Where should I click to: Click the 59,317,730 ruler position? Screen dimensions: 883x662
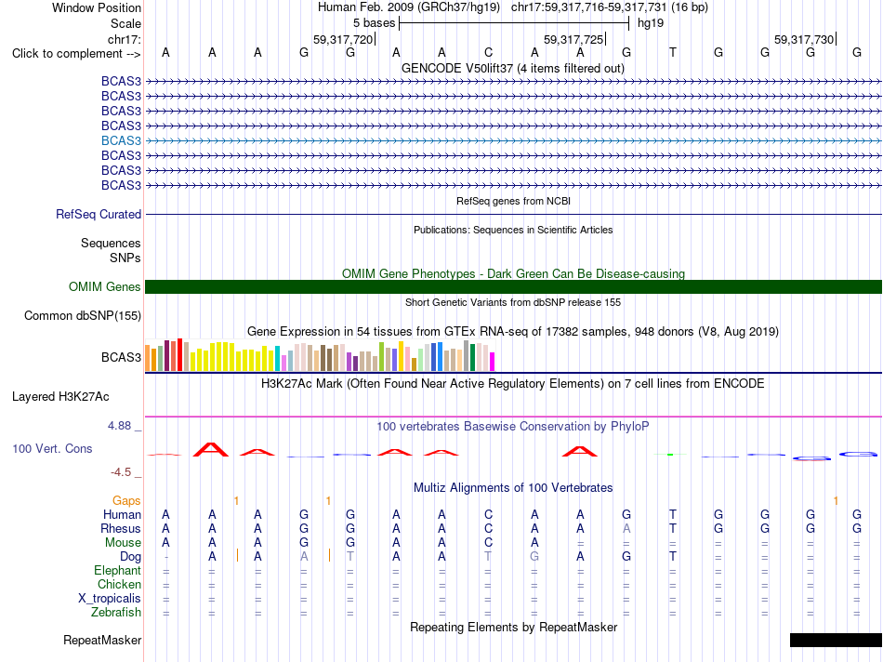(x=804, y=39)
